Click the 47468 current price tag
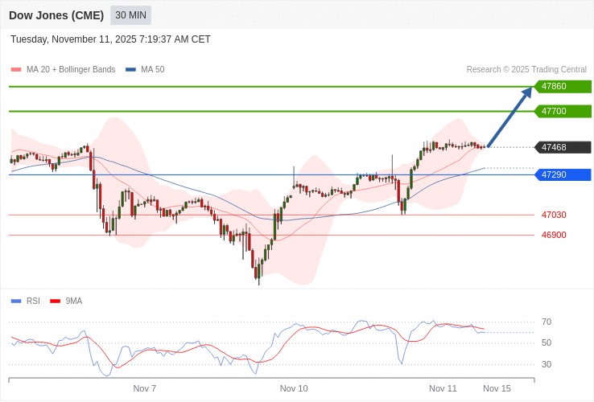This screenshot has height=402, width=594. [x=563, y=147]
